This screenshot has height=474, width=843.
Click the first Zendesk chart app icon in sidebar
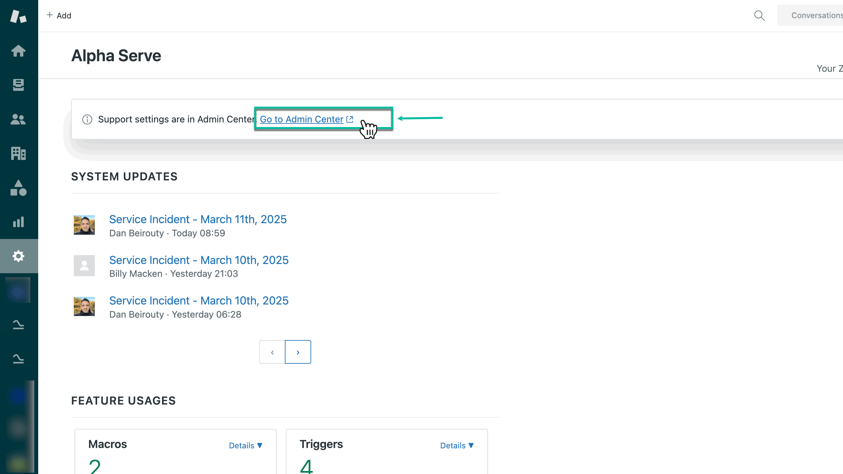(18, 325)
